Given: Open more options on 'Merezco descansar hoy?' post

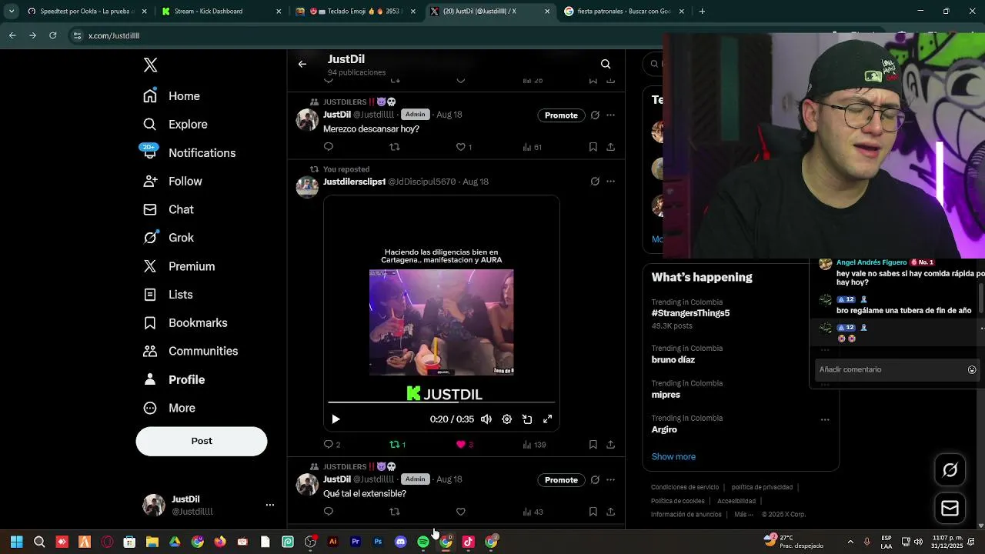Looking at the screenshot, I should [x=610, y=115].
